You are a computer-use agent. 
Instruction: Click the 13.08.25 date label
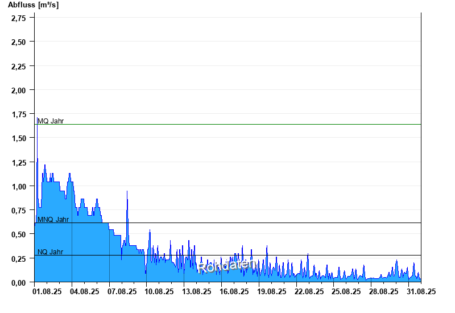click(x=197, y=291)
